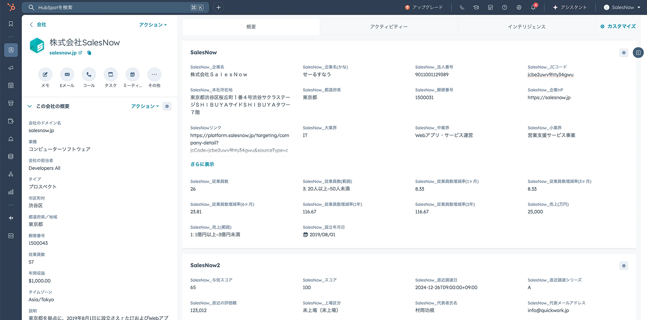
Task: Click the plus quick-create button
Action: [x=218, y=7]
